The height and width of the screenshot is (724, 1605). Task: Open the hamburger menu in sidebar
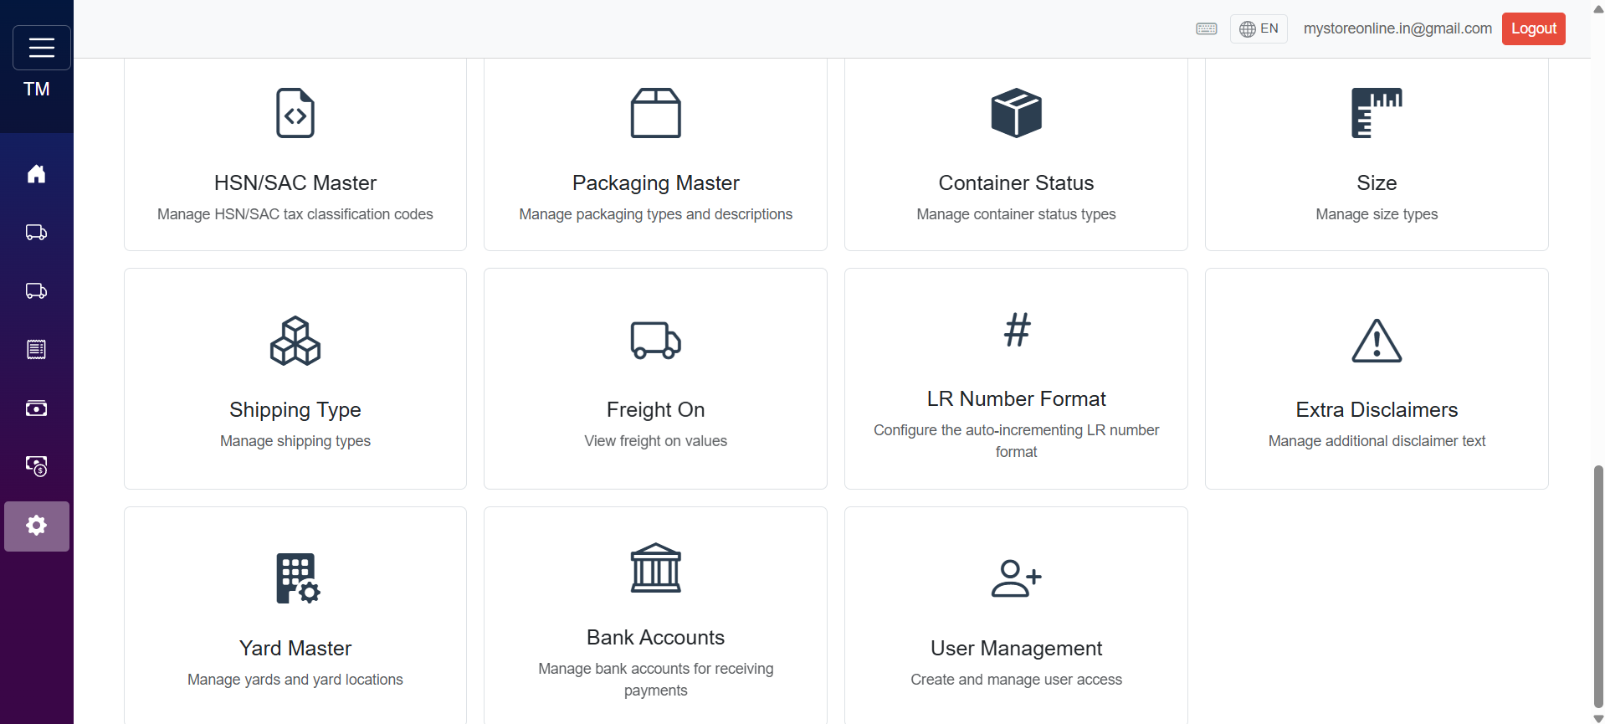(41, 48)
